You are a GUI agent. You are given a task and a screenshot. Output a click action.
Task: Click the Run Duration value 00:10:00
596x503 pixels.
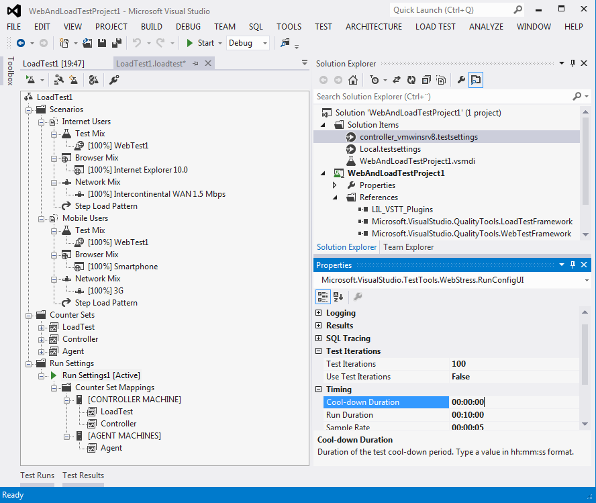[x=515, y=415]
